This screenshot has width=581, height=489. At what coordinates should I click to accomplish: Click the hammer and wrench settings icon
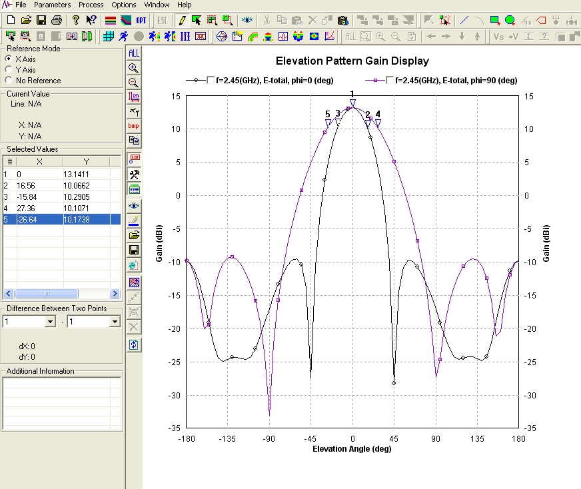[x=134, y=174]
